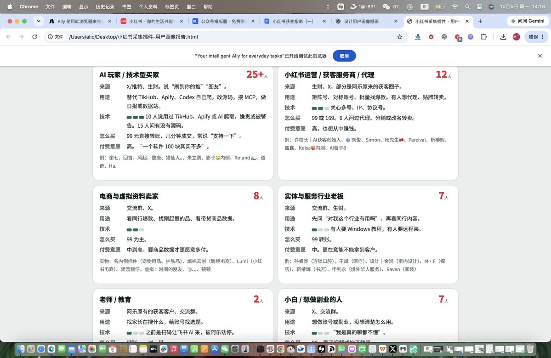Click the 取消 debugging button
This screenshot has height=358, width=551.
(x=344, y=56)
